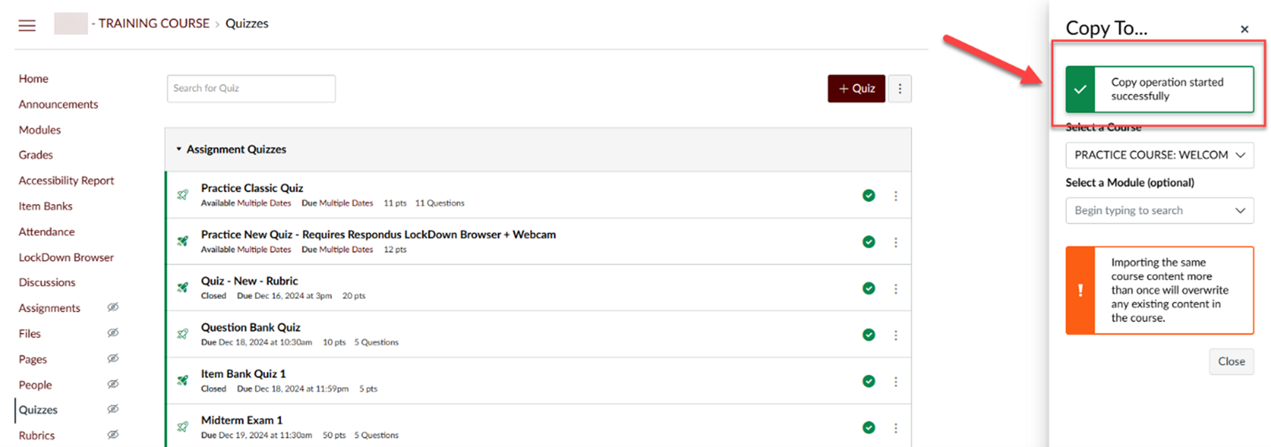Open the Practice Classic Quiz link

(252, 188)
